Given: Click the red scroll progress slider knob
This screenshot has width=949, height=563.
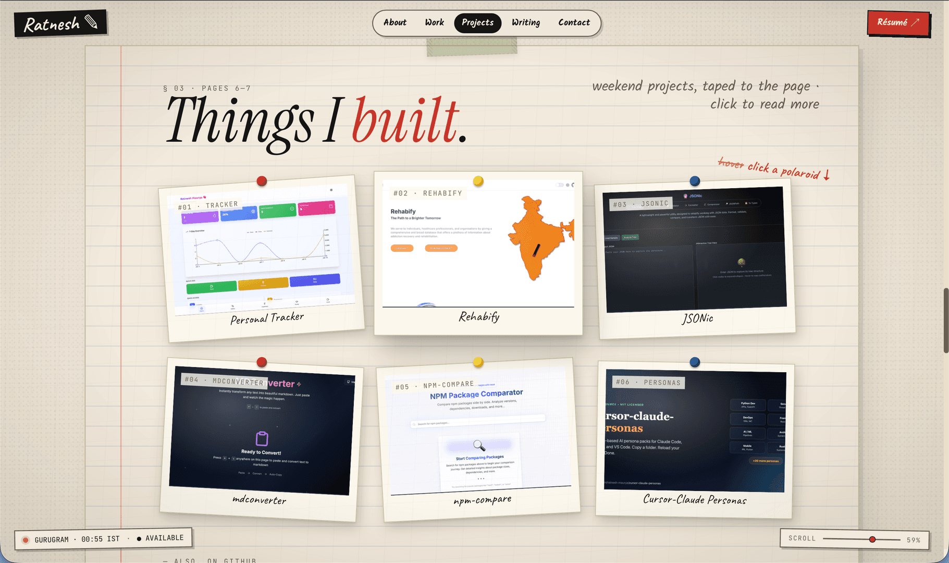Looking at the screenshot, I should [872, 540].
